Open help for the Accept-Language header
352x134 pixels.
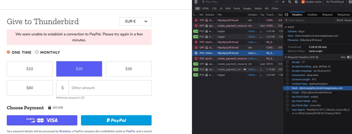coord(287,71)
